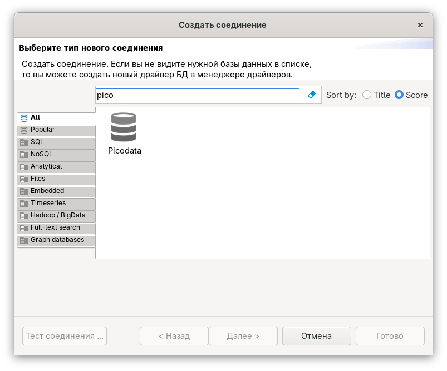Open the Timeseries category
The width and height of the screenshot is (447, 371).
pos(48,203)
